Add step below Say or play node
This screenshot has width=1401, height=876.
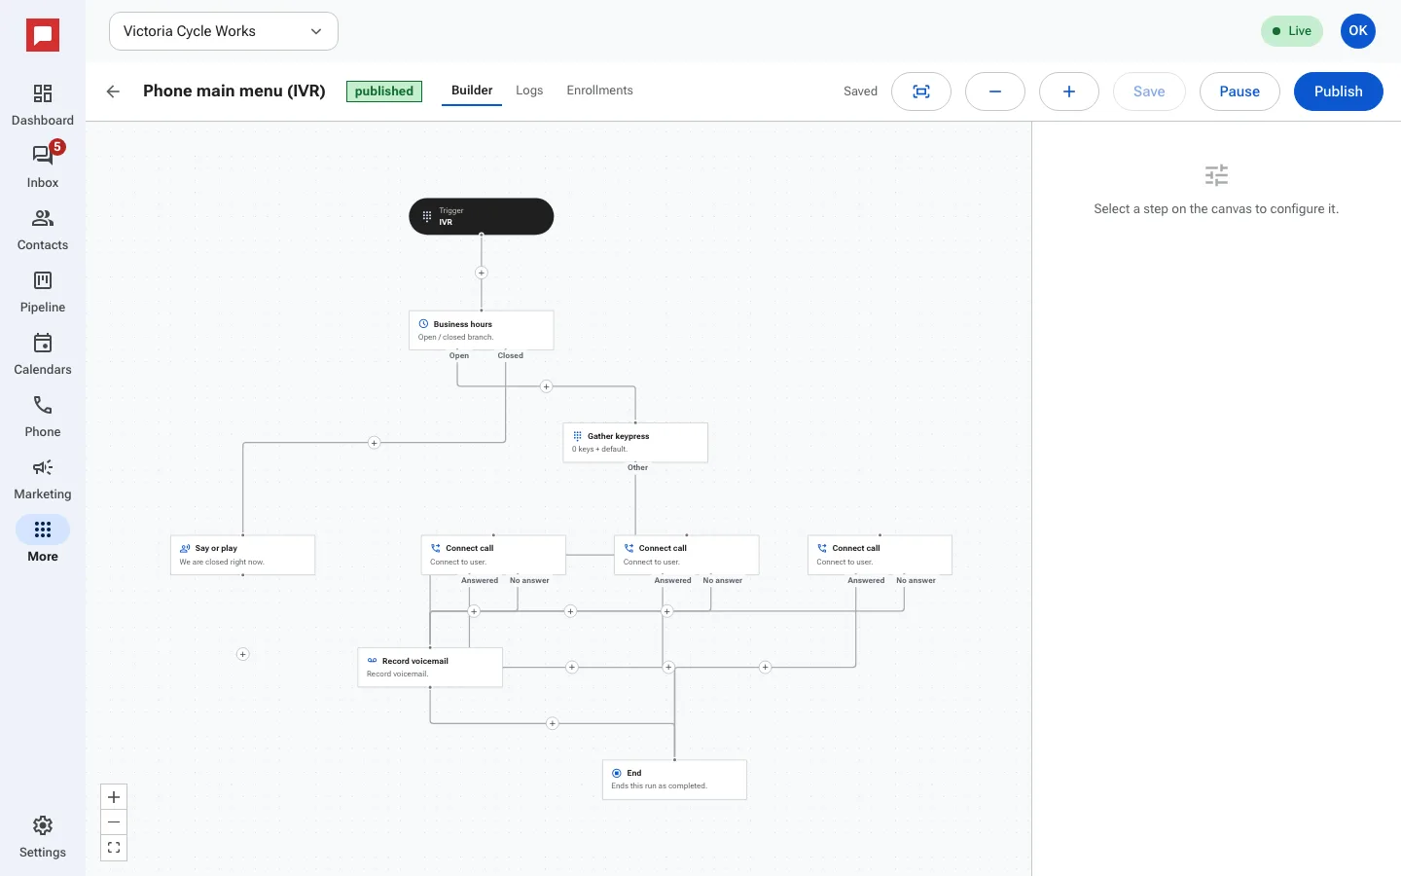243,654
